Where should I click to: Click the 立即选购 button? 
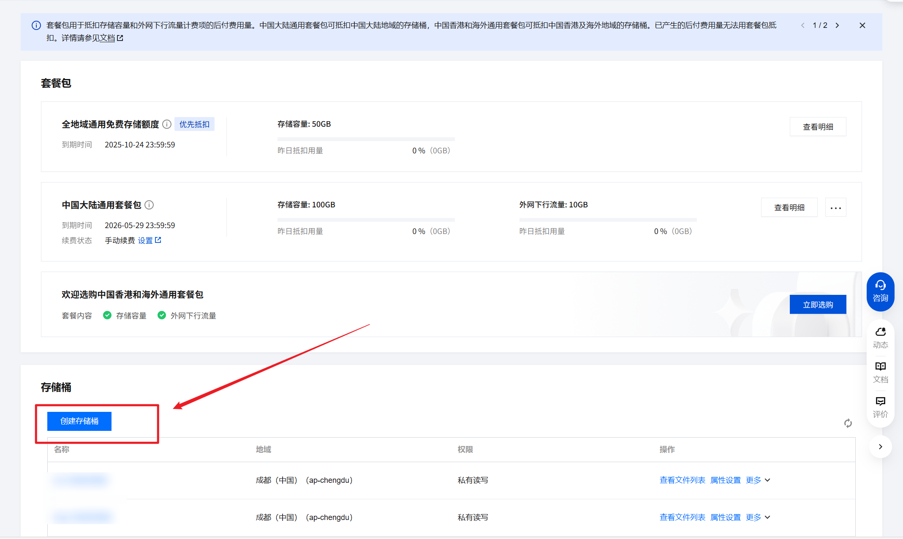[x=818, y=305]
